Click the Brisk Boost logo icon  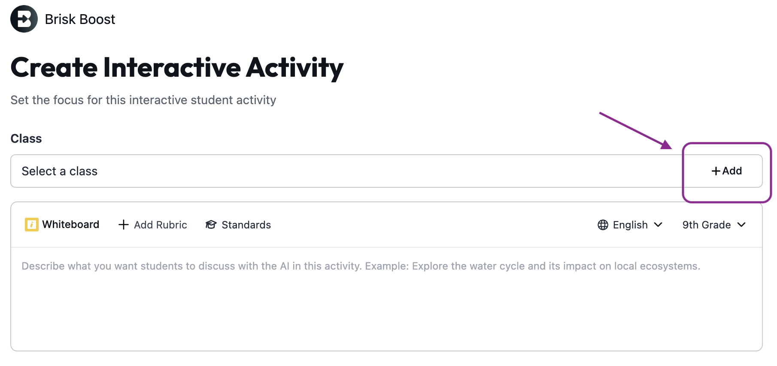(24, 18)
